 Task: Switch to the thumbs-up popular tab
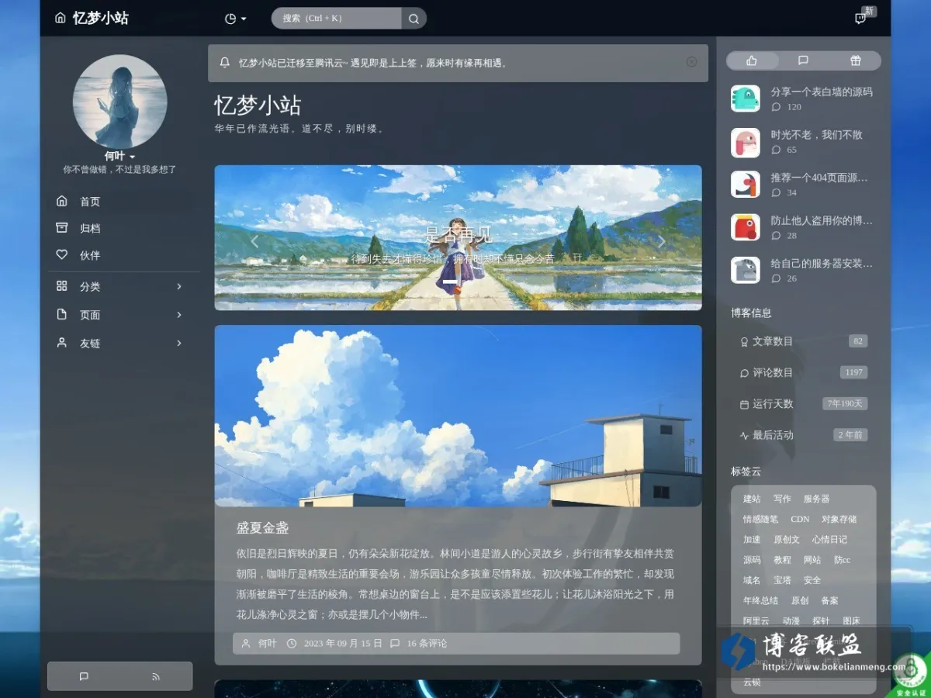point(751,60)
